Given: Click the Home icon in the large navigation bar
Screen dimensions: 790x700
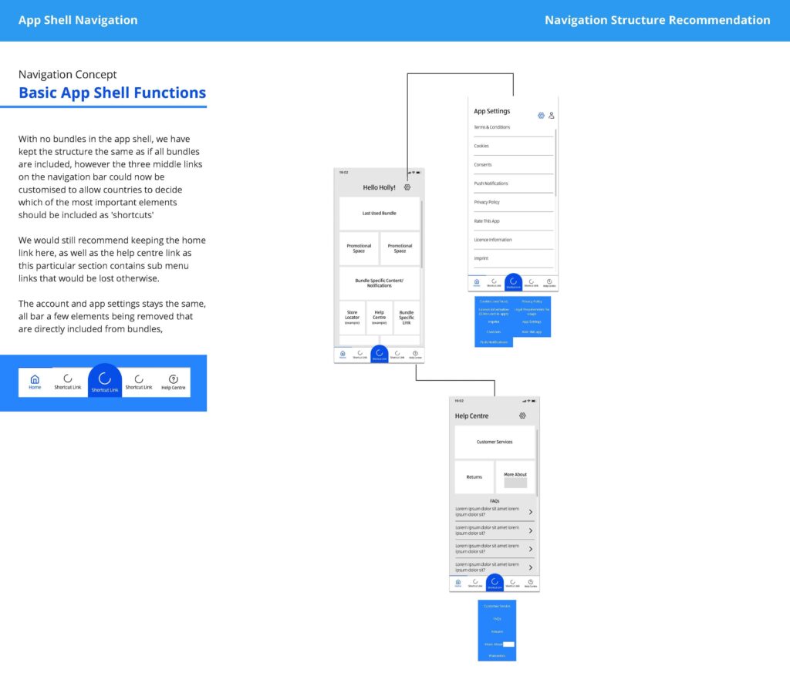Looking at the screenshot, I should pyautogui.click(x=35, y=379).
